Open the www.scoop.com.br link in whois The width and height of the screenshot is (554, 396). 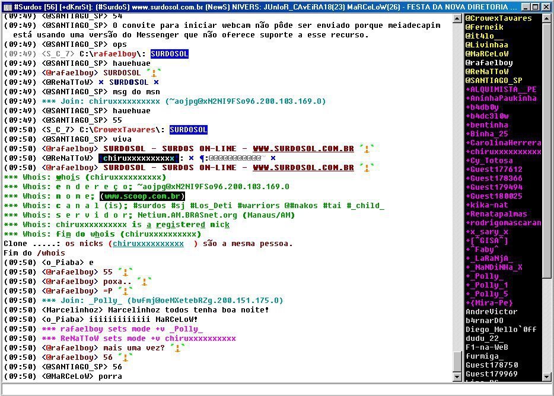(142, 196)
